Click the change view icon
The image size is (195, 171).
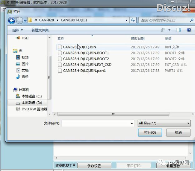pos(163,30)
